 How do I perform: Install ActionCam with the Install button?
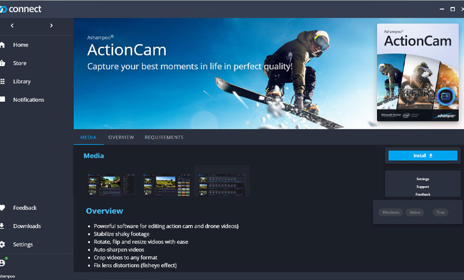423,156
